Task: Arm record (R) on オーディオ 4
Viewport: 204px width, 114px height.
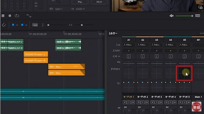Action: pos(166,102)
